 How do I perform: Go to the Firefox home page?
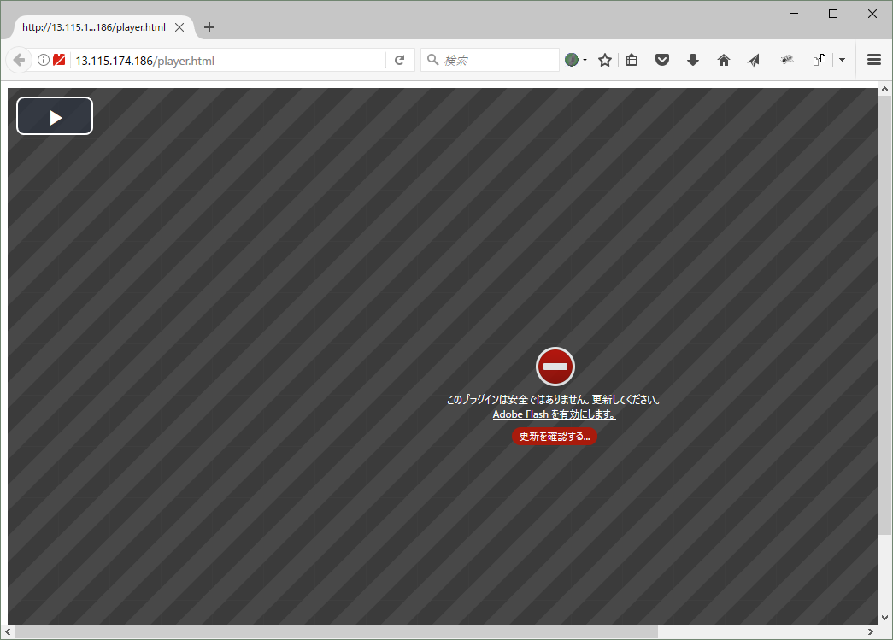(x=723, y=60)
